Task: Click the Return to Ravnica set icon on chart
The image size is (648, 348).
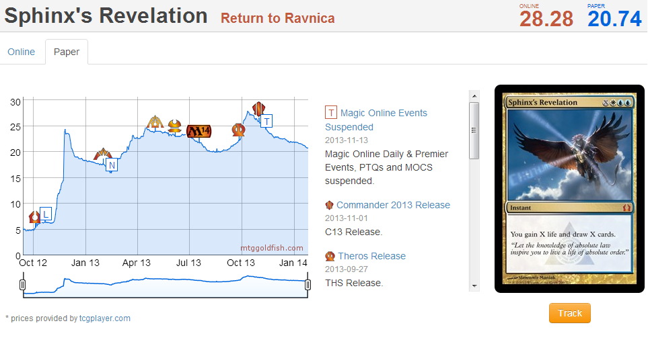Action: tap(34, 216)
